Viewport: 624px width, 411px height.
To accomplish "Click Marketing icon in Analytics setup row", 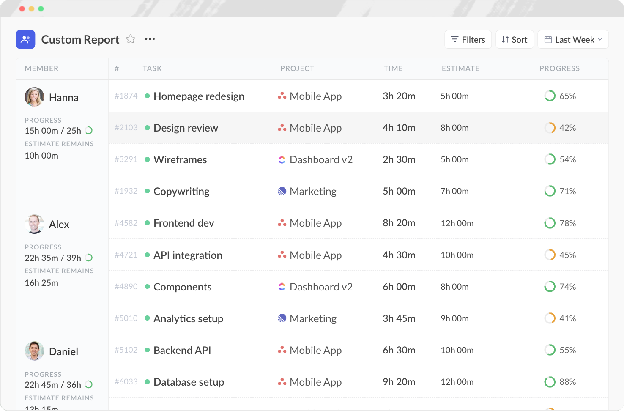I will [282, 318].
